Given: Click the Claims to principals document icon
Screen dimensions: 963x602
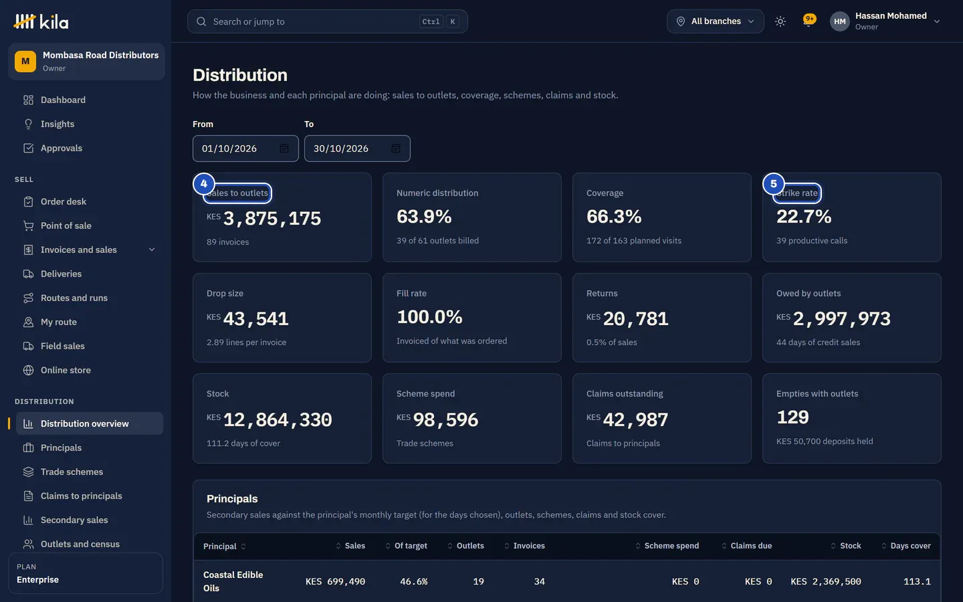Looking at the screenshot, I should (28, 496).
